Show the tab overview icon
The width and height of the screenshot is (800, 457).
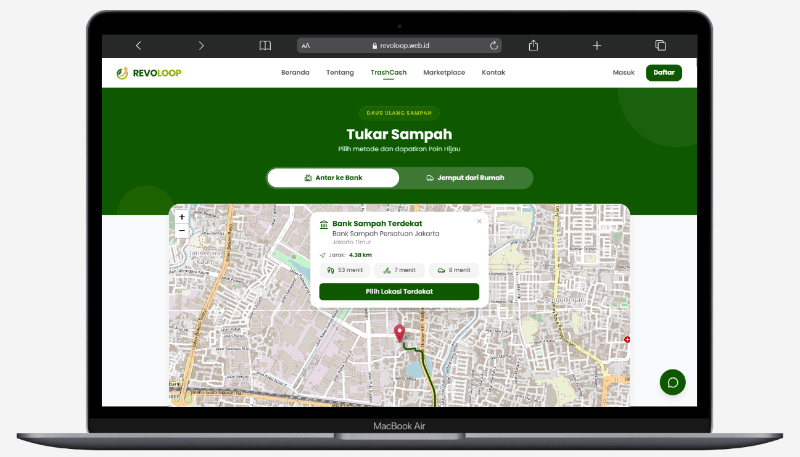pos(661,46)
